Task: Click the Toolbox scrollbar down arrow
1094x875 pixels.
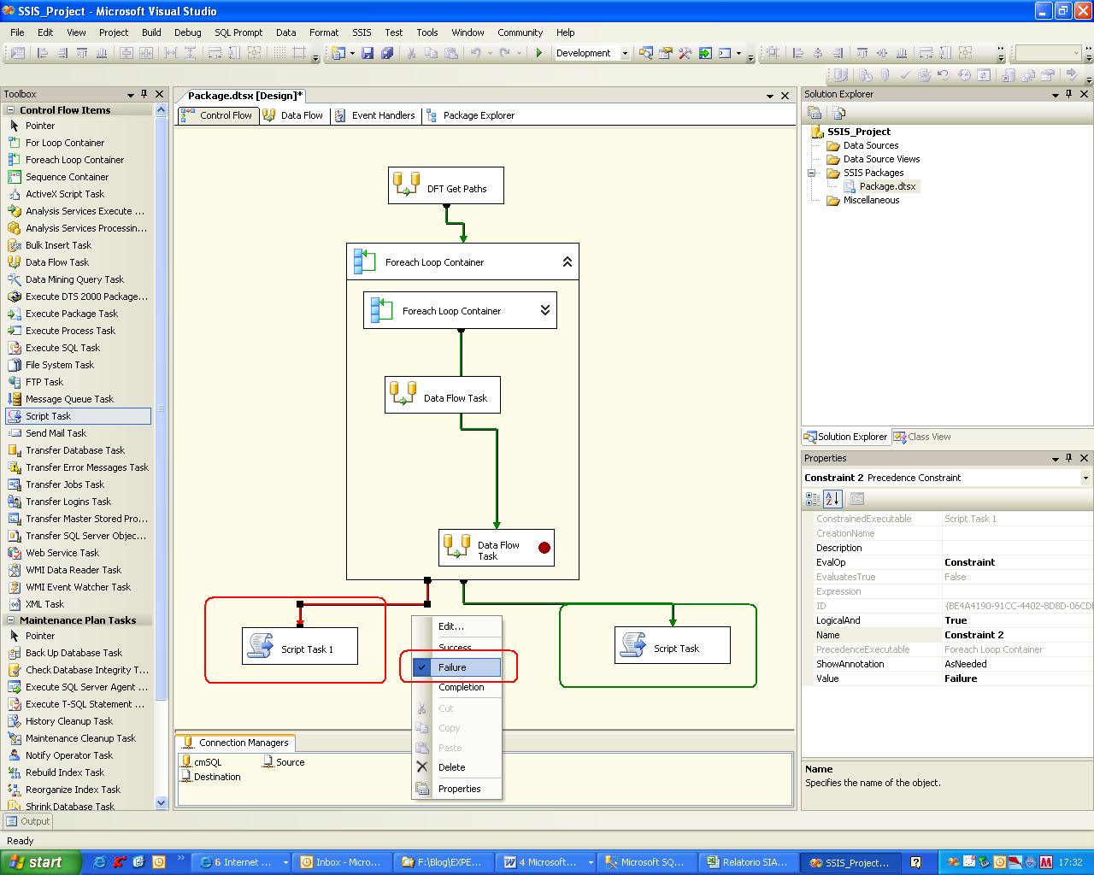Action: 162,803
